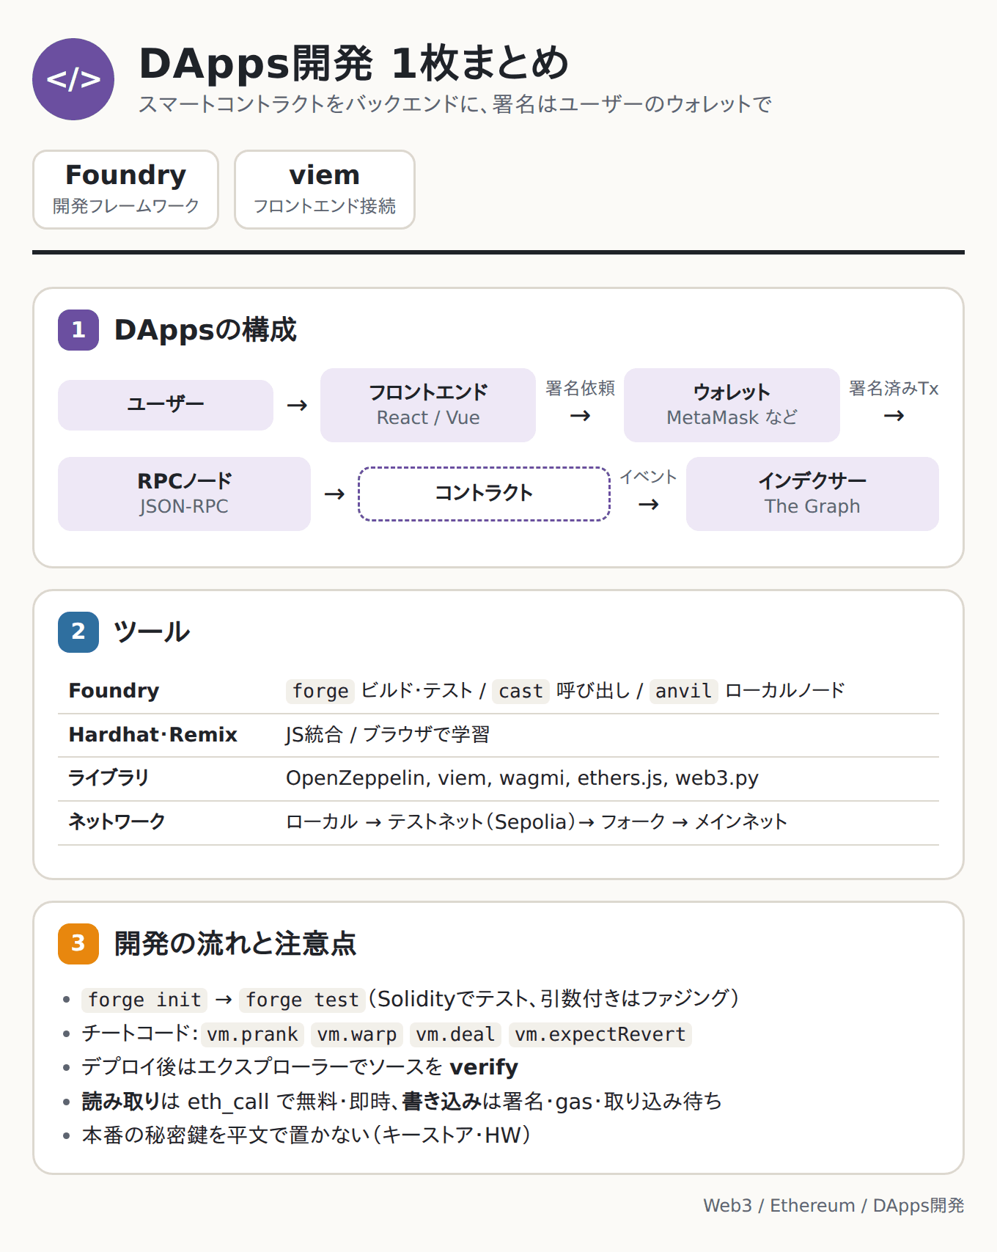
Task: Click the purple section badge number 1
Action: tap(78, 330)
